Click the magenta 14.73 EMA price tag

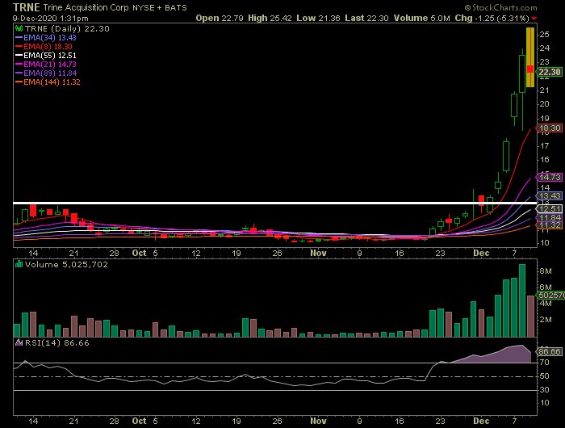coord(549,177)
